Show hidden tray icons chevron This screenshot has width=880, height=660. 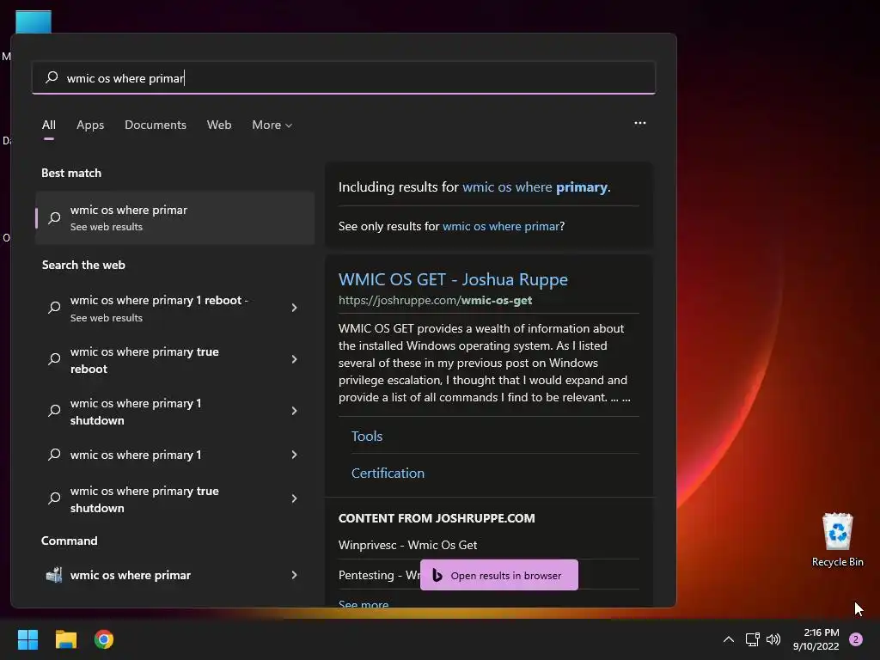729,639
